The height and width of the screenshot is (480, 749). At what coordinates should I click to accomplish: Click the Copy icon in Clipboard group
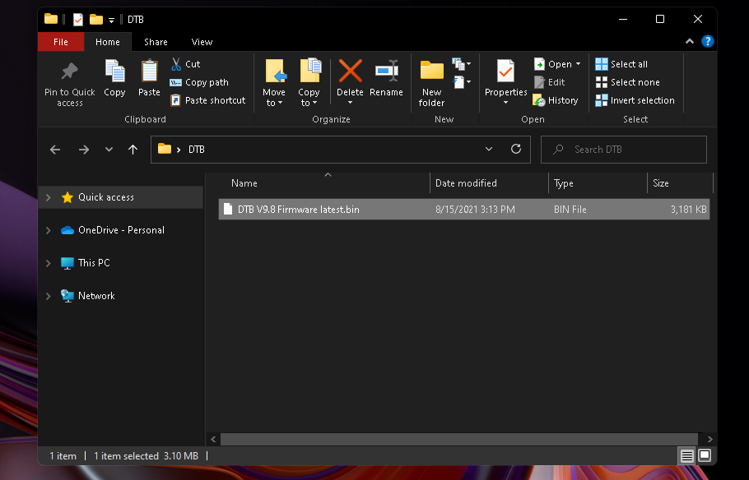[x=114, y=79]
